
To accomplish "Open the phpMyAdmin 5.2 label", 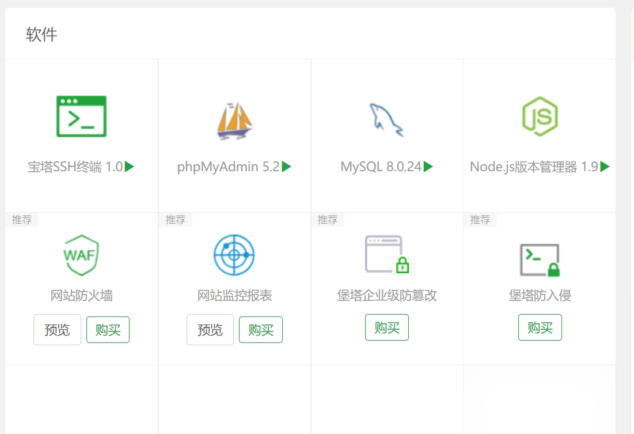I will [x=229, y=167].
